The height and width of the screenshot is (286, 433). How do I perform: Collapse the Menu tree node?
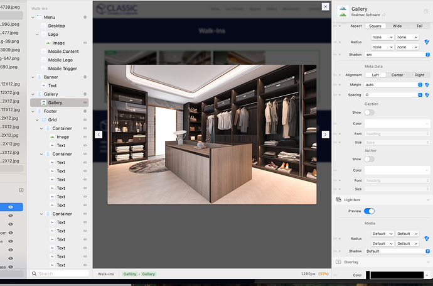[33, 17]
